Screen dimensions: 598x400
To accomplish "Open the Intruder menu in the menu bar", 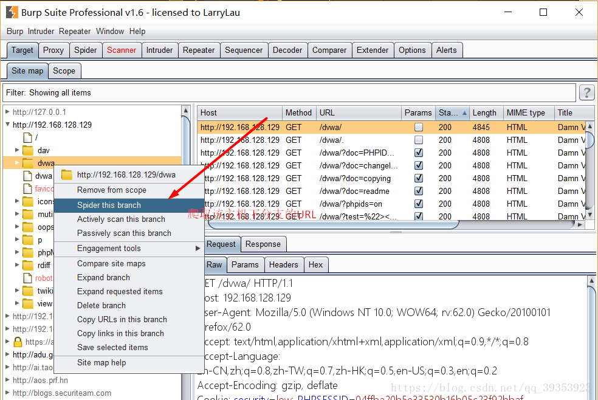I will [41, 31].
